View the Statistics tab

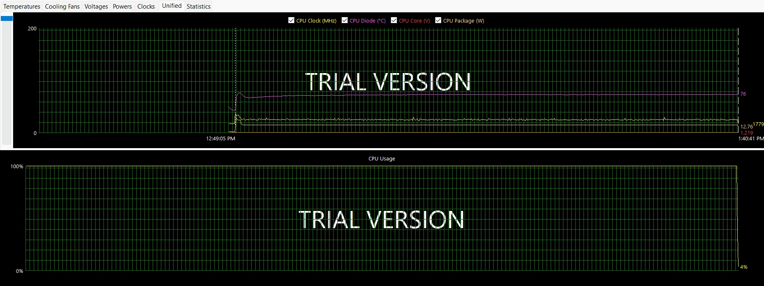198,7
